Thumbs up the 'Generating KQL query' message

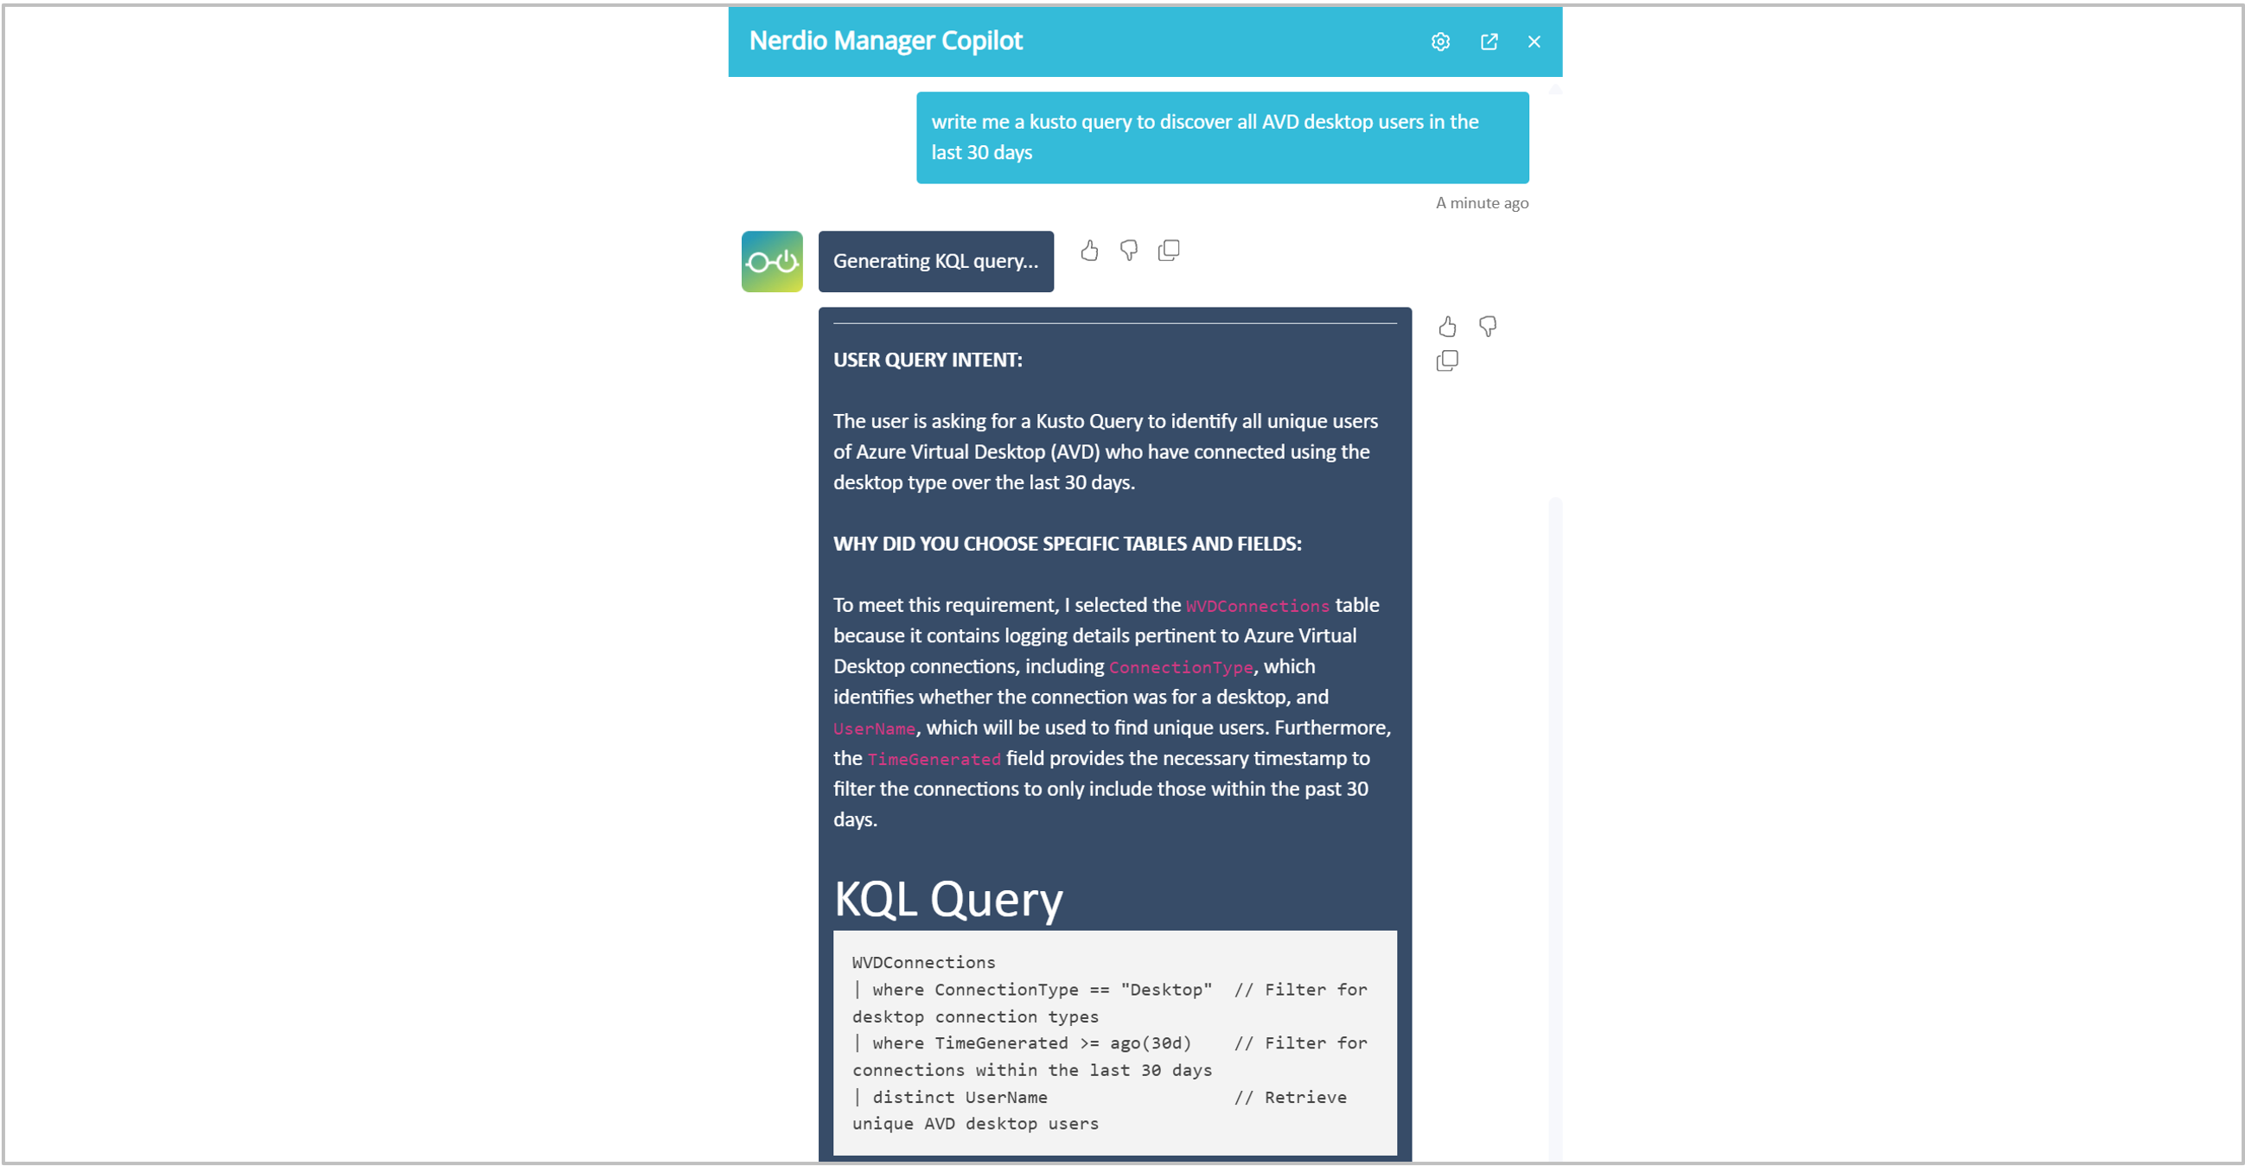[1089, 251]
